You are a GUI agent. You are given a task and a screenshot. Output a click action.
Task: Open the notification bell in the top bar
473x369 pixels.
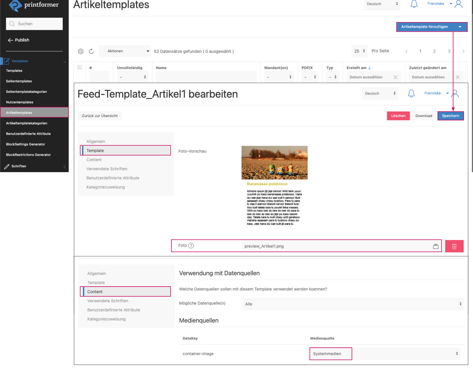[414, 4]
